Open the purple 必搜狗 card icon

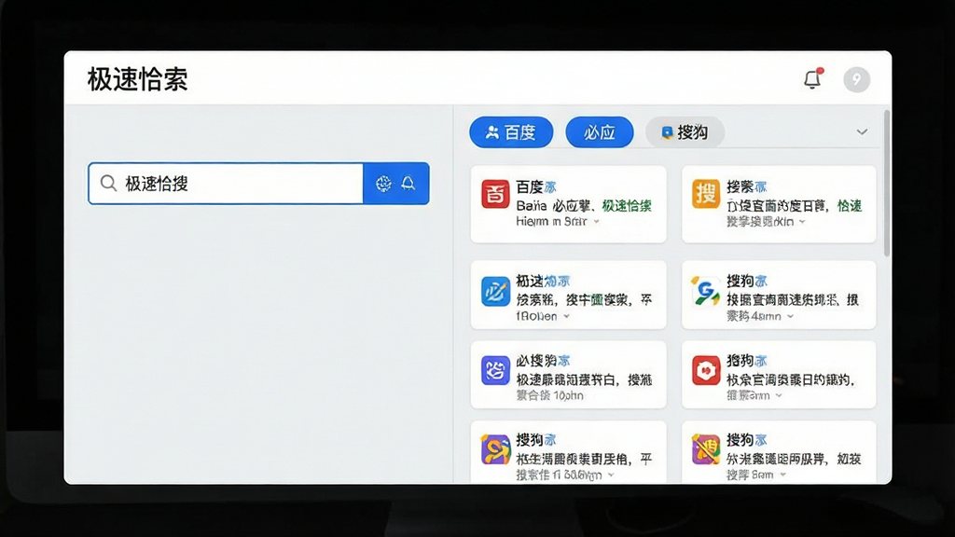click(495, 370)
